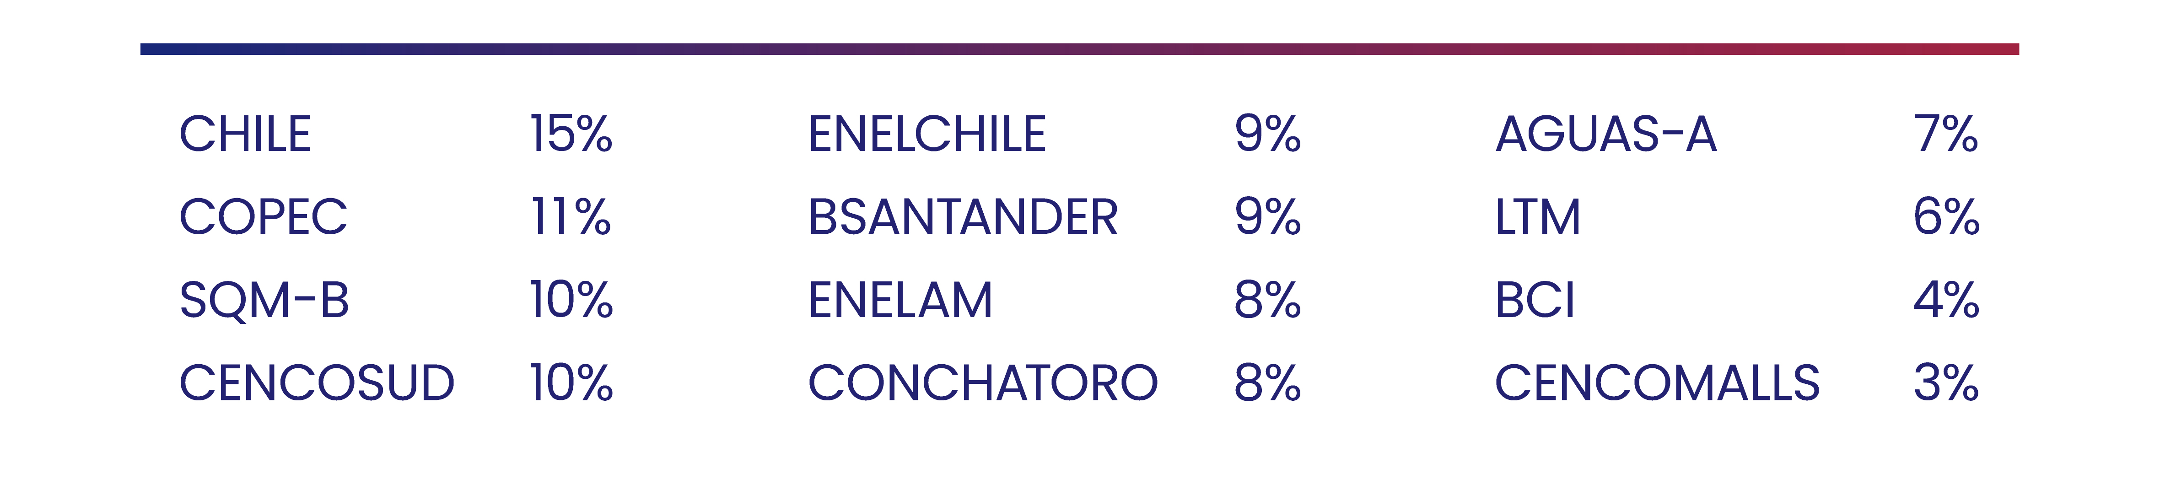
Task: Click the ENELCHILE ticker label
Action: (927, 134)
